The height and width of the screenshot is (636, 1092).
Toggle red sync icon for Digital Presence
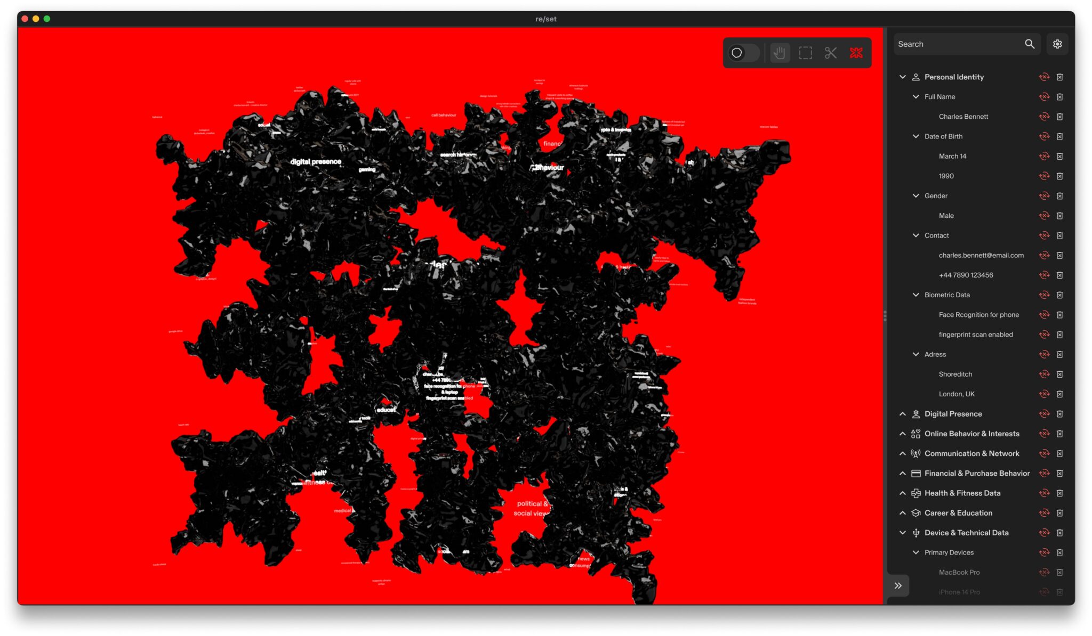(1043, 414)
